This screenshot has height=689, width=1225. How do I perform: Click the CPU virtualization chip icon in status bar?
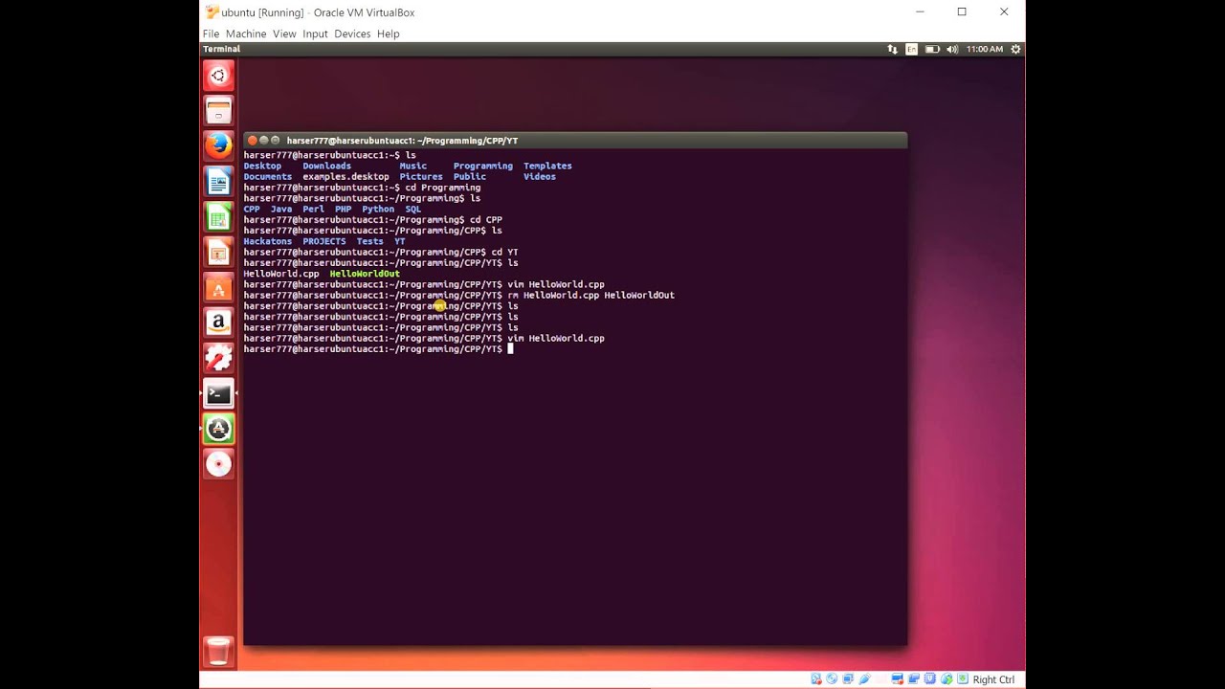tap(930, 679)
